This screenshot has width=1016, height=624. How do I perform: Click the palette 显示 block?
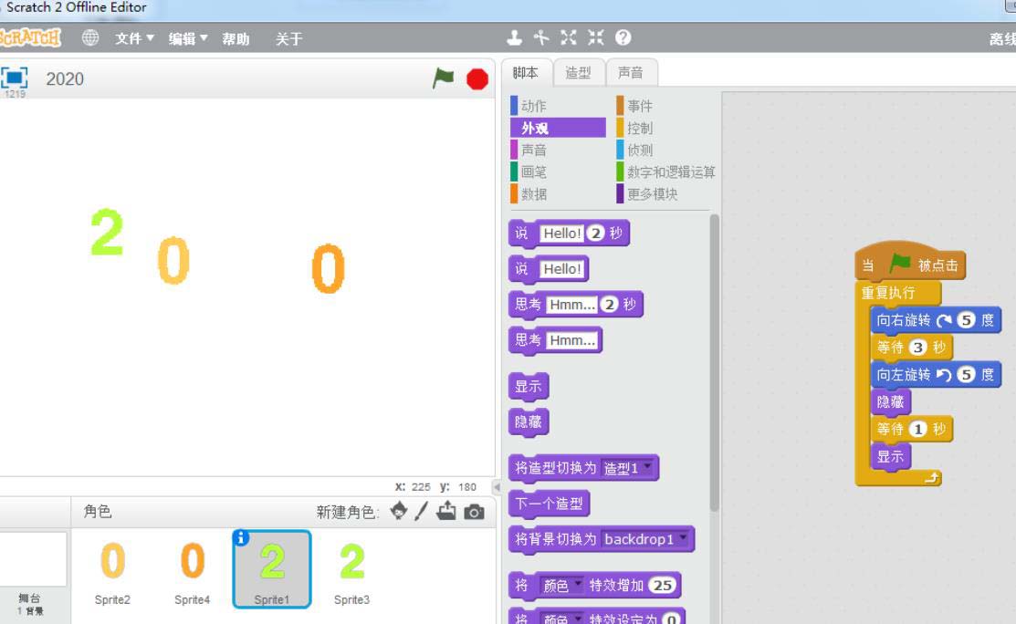click(x=529, y=387)
